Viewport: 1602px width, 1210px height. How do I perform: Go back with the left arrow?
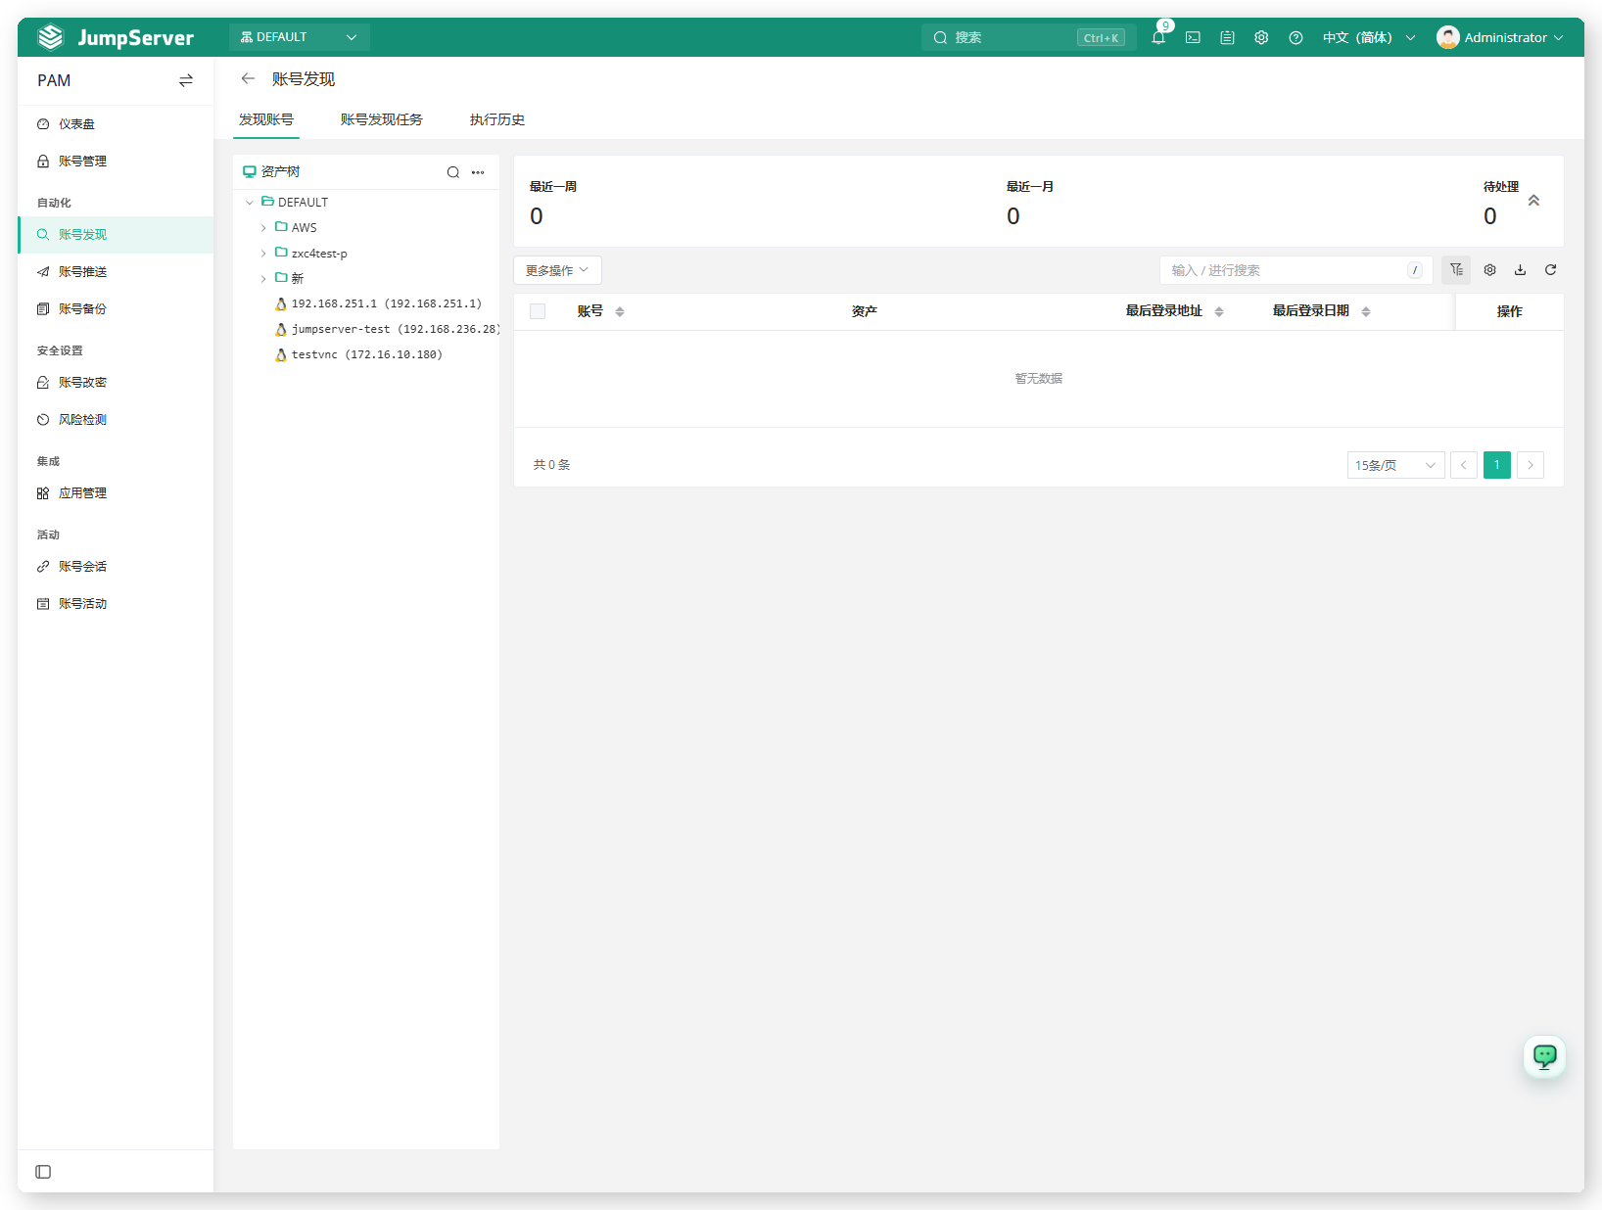[x=248, y=78]
